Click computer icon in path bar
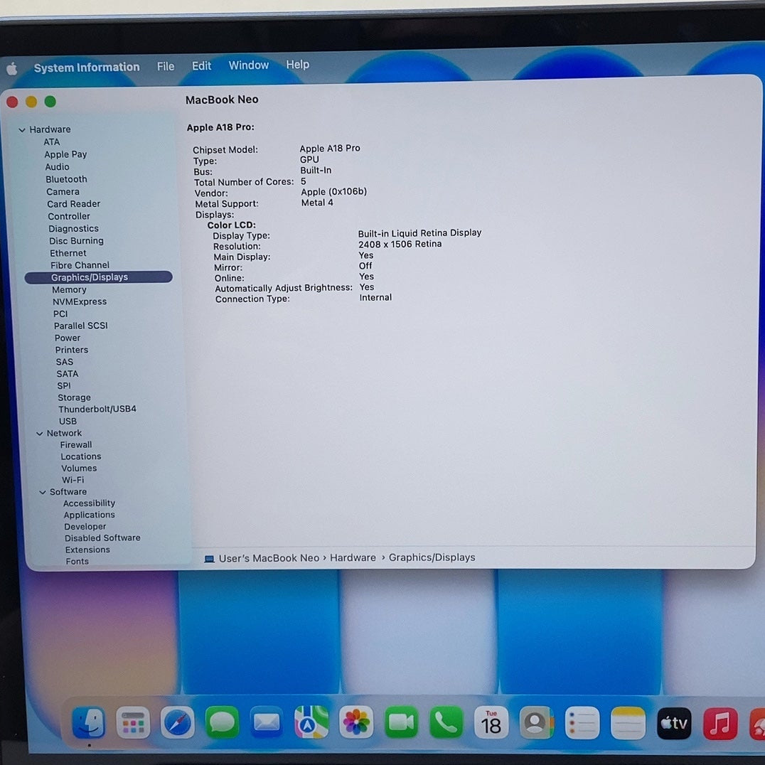 pos(209,559)
